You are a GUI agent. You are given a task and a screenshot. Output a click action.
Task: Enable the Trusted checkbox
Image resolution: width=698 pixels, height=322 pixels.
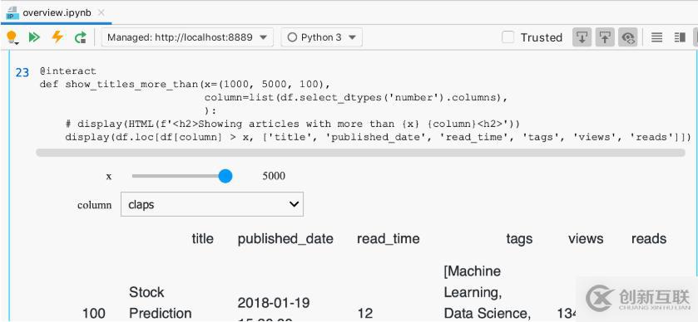click(508, 37)
